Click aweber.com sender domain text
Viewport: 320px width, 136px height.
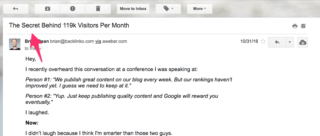click(x=115, y=41)
